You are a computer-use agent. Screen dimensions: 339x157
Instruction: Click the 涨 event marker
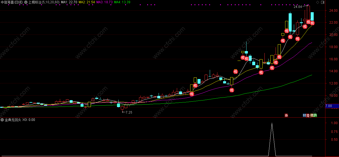286,115
